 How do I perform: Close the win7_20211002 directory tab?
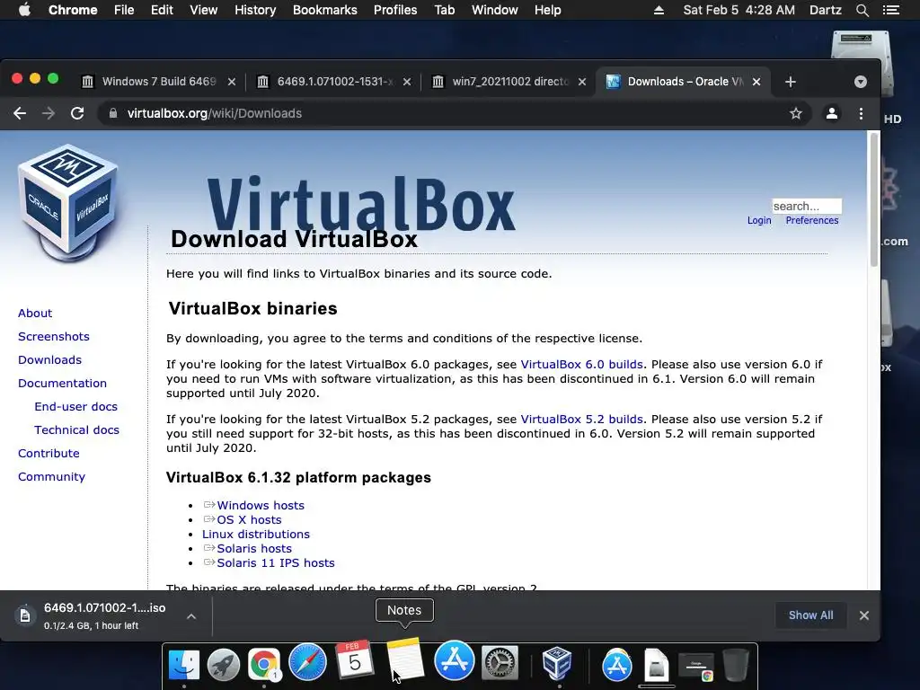click(x=582, y=82)
